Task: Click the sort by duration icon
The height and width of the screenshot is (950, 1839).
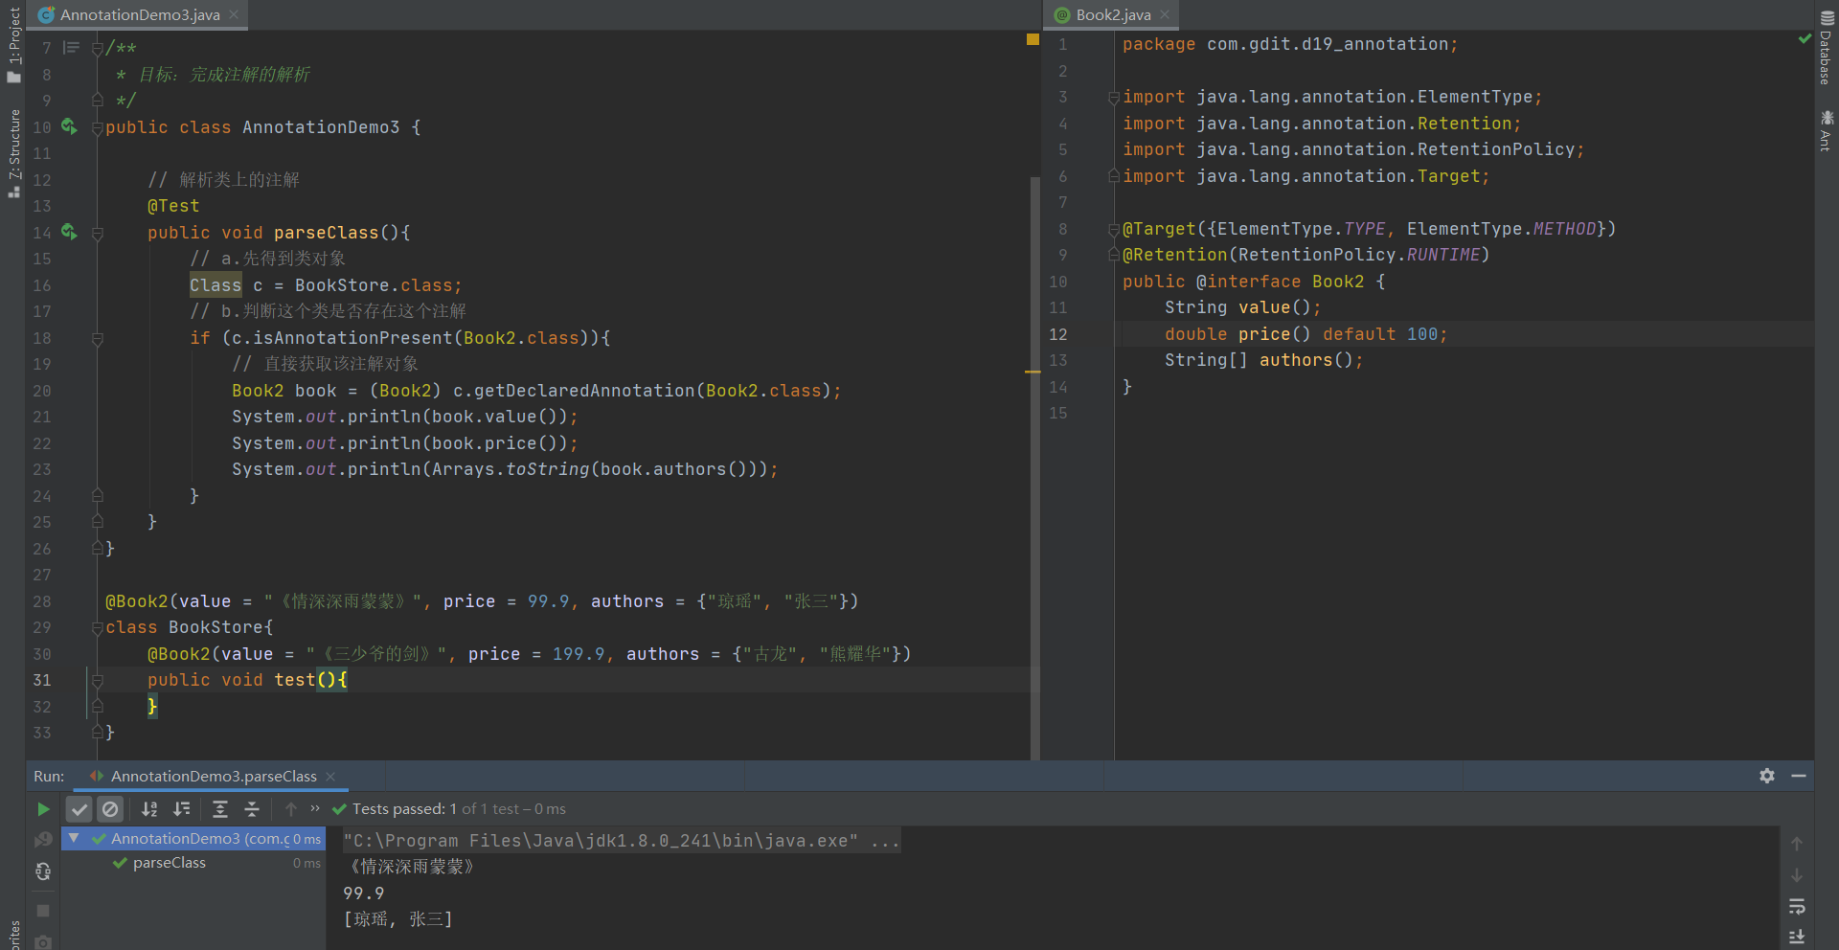Action: pos(182,809)
